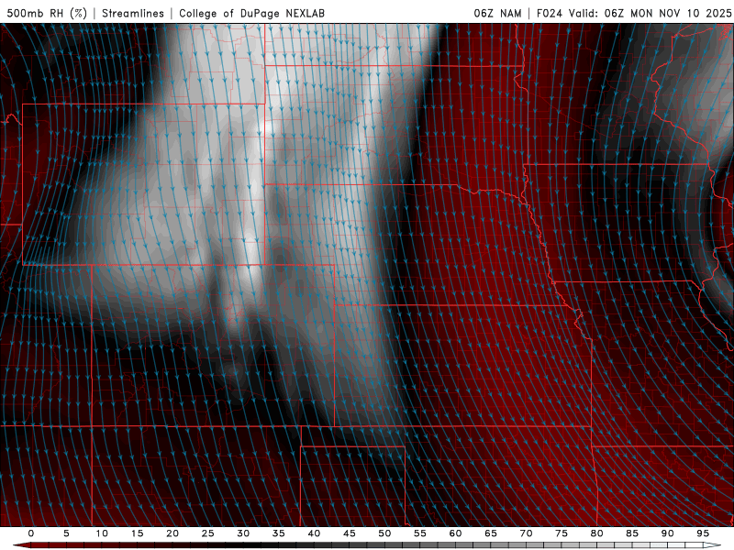Image resolution: width=734 pixels, height=550 pixels.
Task: Click the '85' value on color scale
Action: point(632,533)
